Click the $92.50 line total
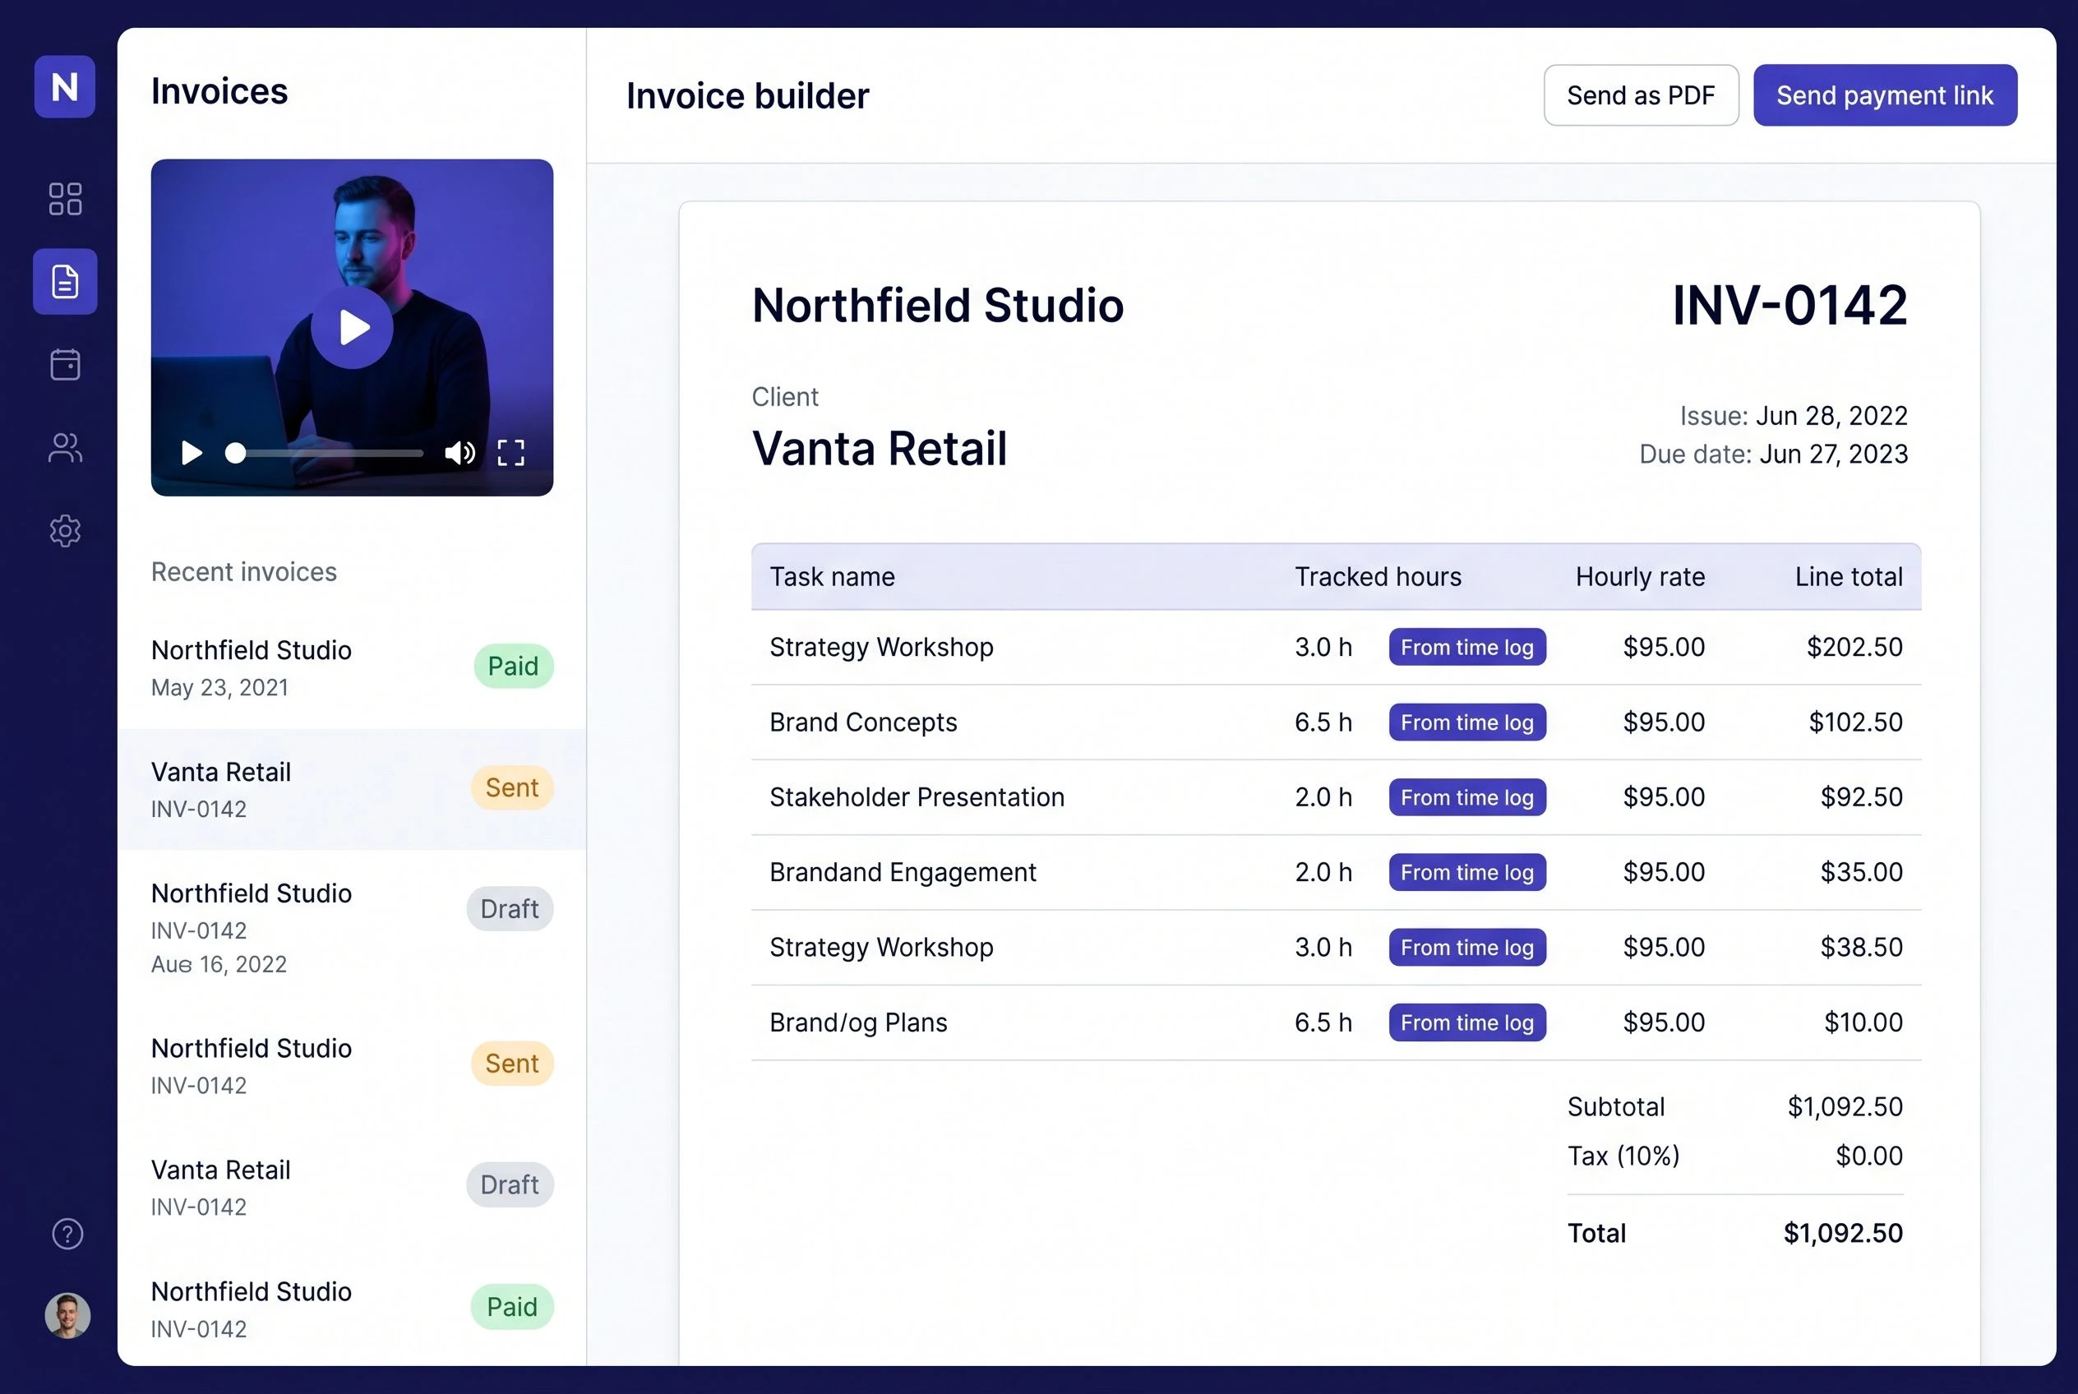The image size is (2078, 1394). [x=1861, y=796]
